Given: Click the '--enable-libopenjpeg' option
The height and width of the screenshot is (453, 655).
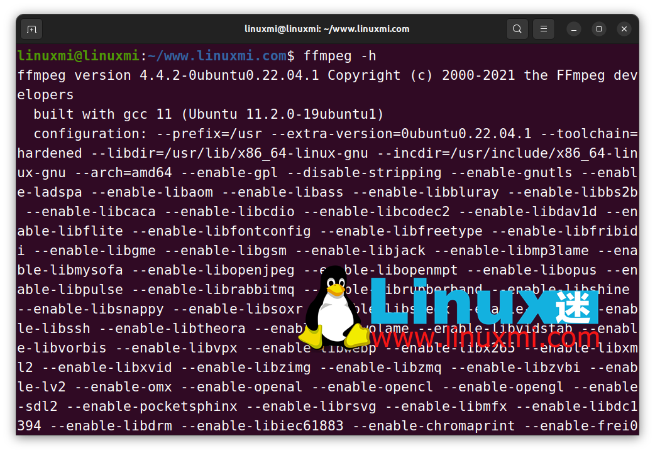Looking at the screenshot, I should click(x=213, y=270).
